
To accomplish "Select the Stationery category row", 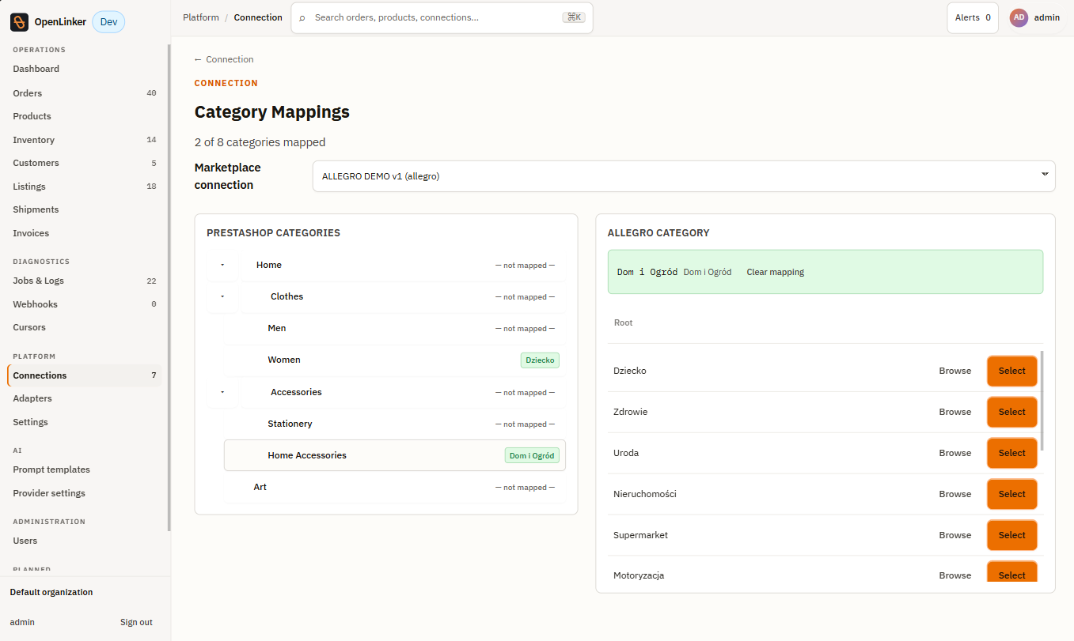I will coord(395,424).
